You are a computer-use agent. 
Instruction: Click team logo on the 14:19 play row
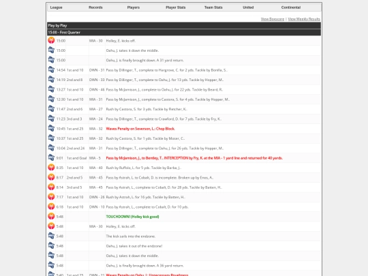pos(51,80)
